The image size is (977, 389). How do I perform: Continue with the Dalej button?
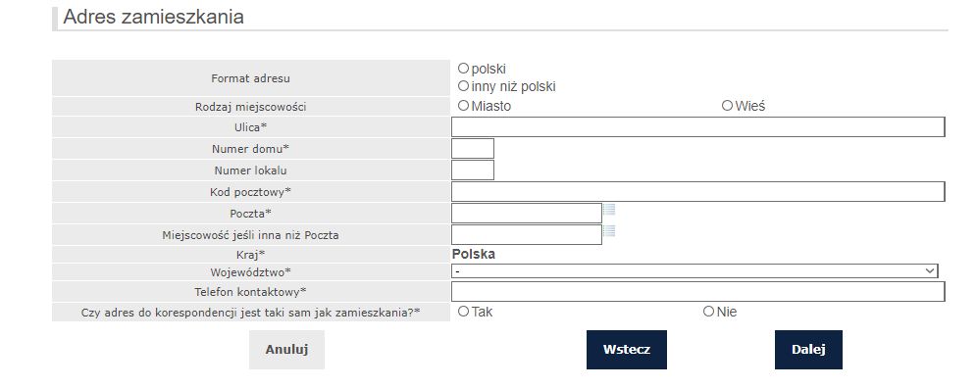[808, 350]
